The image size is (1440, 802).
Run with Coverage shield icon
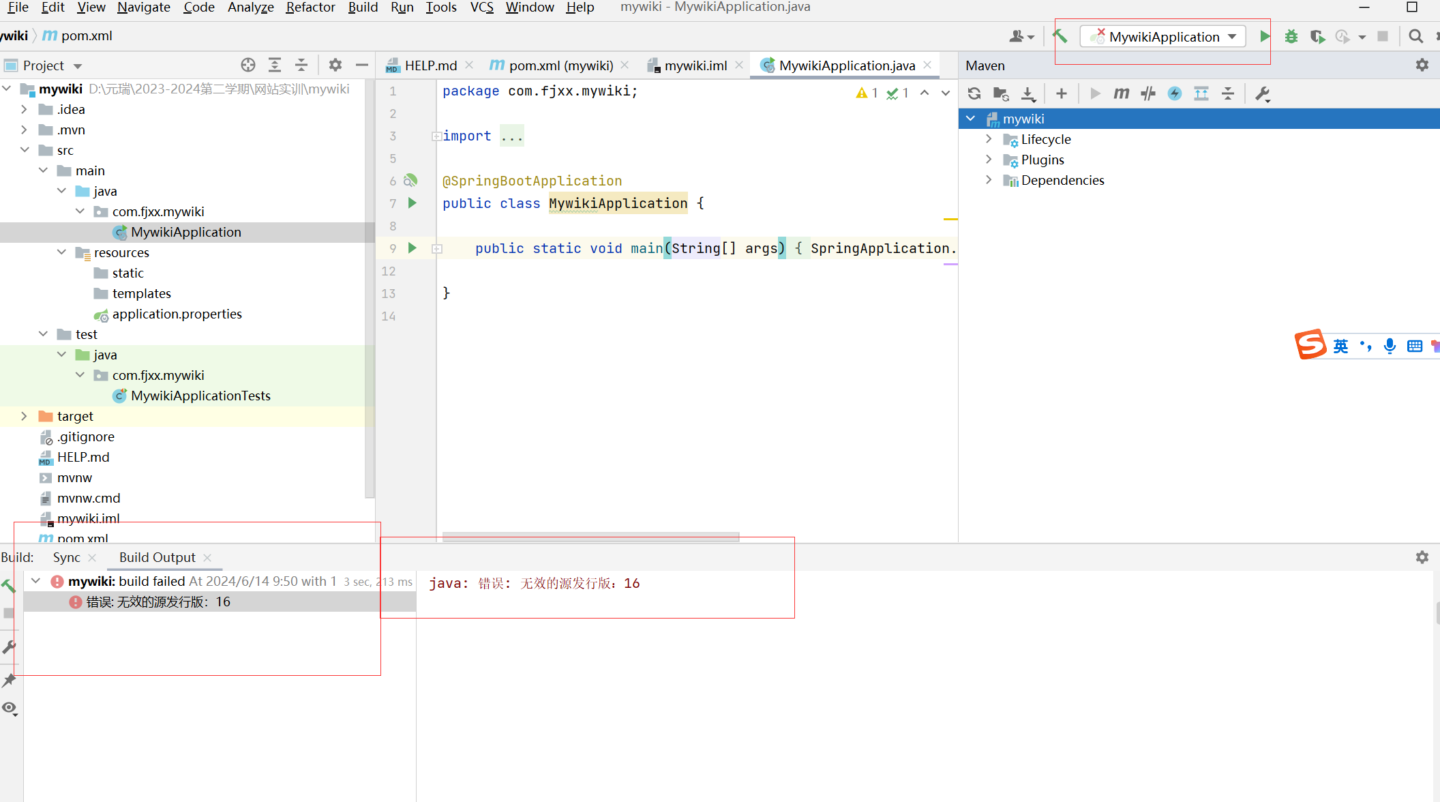[x=1317, y=36]
